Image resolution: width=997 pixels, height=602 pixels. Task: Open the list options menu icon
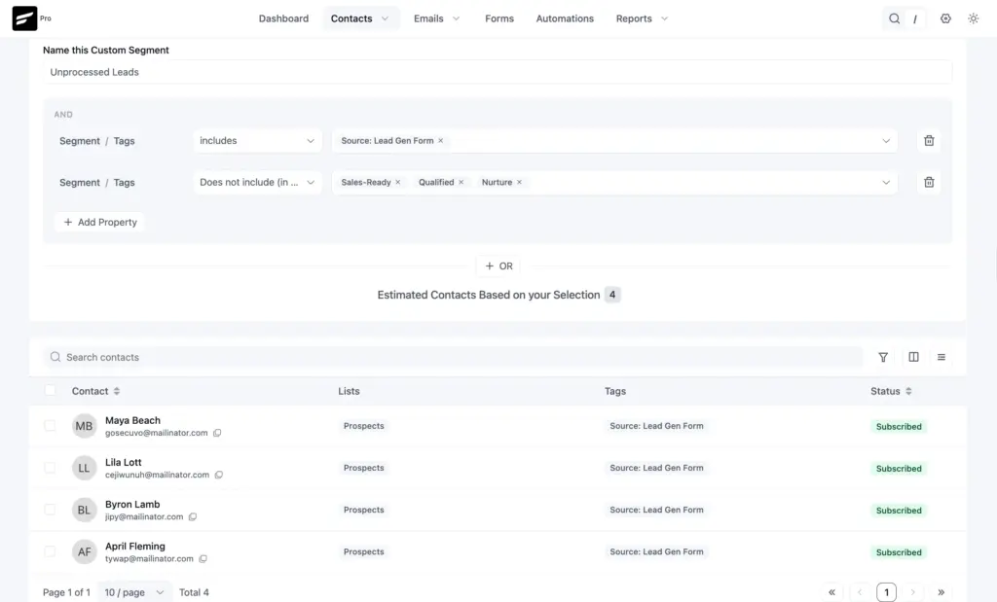pyautogui.click(x=942, y=357)
